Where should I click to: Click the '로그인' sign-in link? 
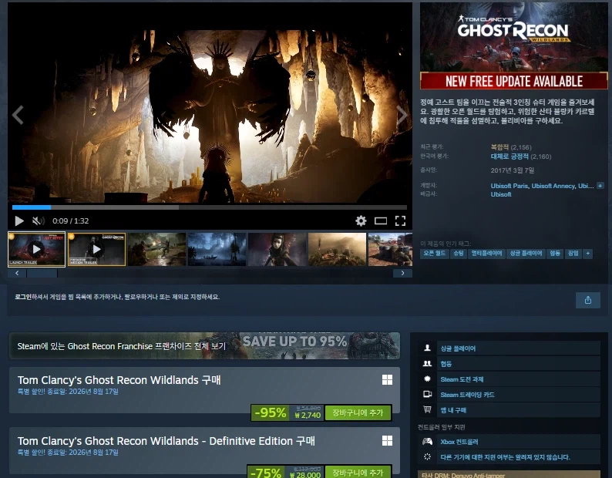(23, 297)
